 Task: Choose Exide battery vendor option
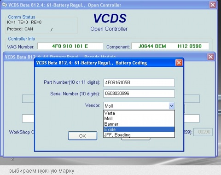pyautogui.click(x=139, y=129)
